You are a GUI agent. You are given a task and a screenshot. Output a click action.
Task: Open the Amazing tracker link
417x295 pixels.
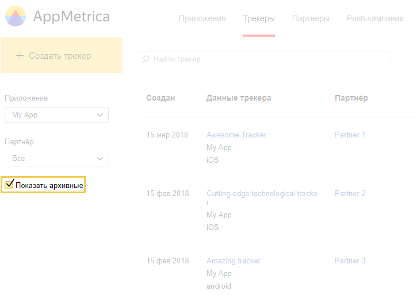[x=234, y=260]
